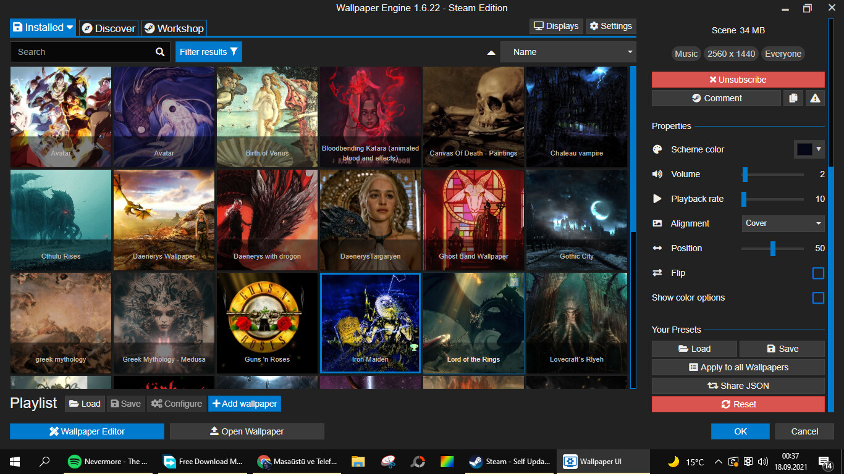Viewport: 844px width, 474px height.
Task: Switch to the Discover tab
Action: [108, 28]
